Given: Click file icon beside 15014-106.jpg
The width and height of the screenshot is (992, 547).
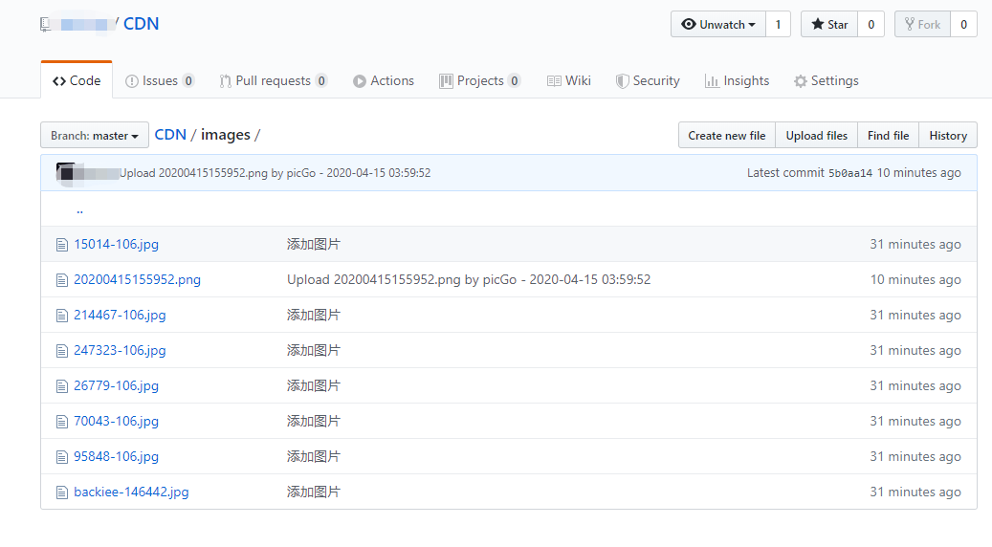Looking at the screenshot, I should tap(61, 245).
